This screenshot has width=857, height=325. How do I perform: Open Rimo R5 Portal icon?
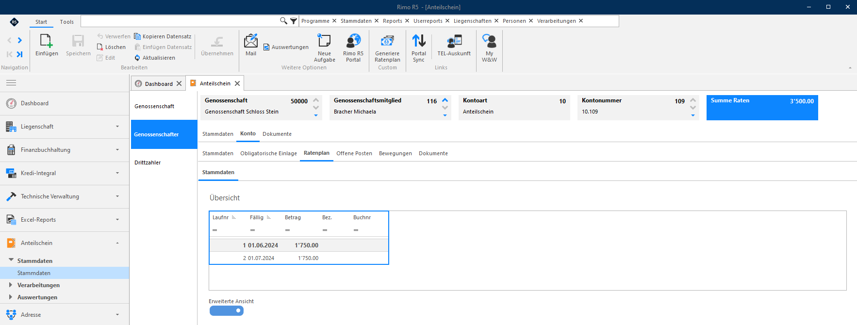tap(353, 41)
